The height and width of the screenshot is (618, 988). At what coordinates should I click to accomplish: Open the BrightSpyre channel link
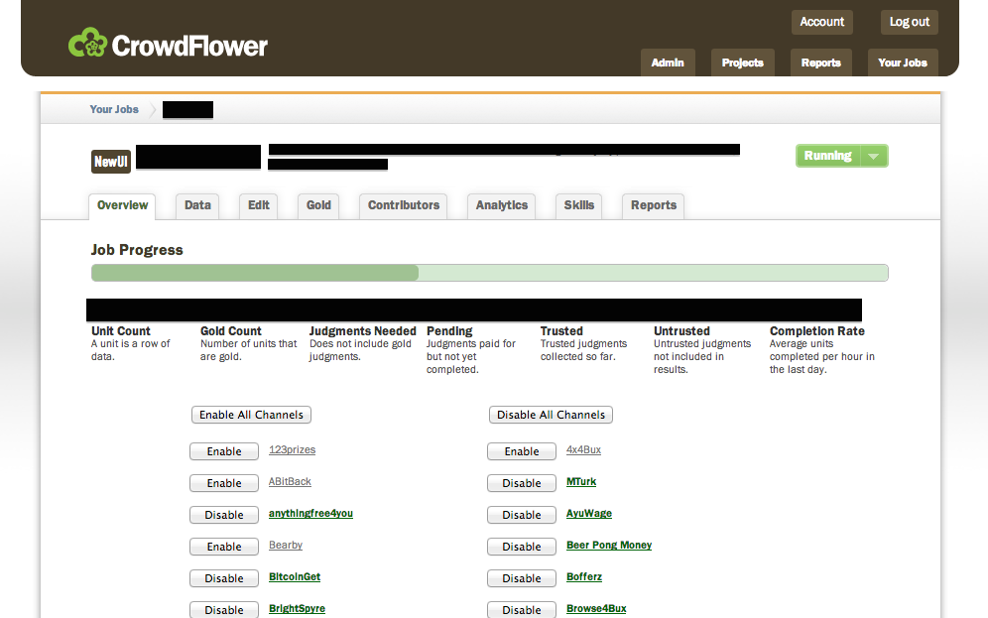click(297, 608)
